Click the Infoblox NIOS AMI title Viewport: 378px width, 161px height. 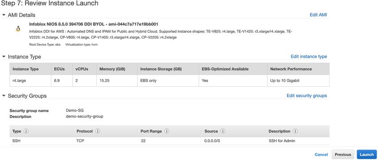93,24
